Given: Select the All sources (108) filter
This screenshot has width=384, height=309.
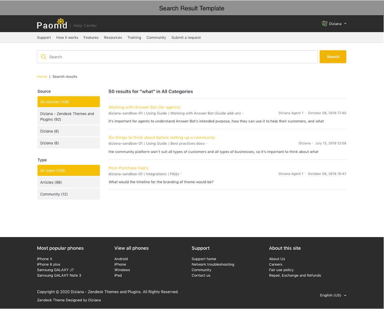Looking at the screenshot, I should tap(68, 102).
